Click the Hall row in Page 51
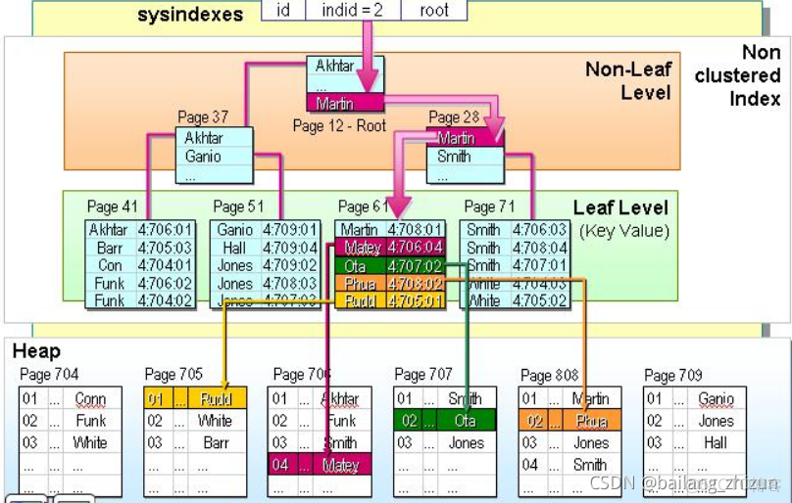Image resolution: width=792 pixels, height=503 pixels. tap(266, 248)
